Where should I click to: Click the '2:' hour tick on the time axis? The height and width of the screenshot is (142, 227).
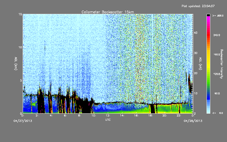click(37, 116)
